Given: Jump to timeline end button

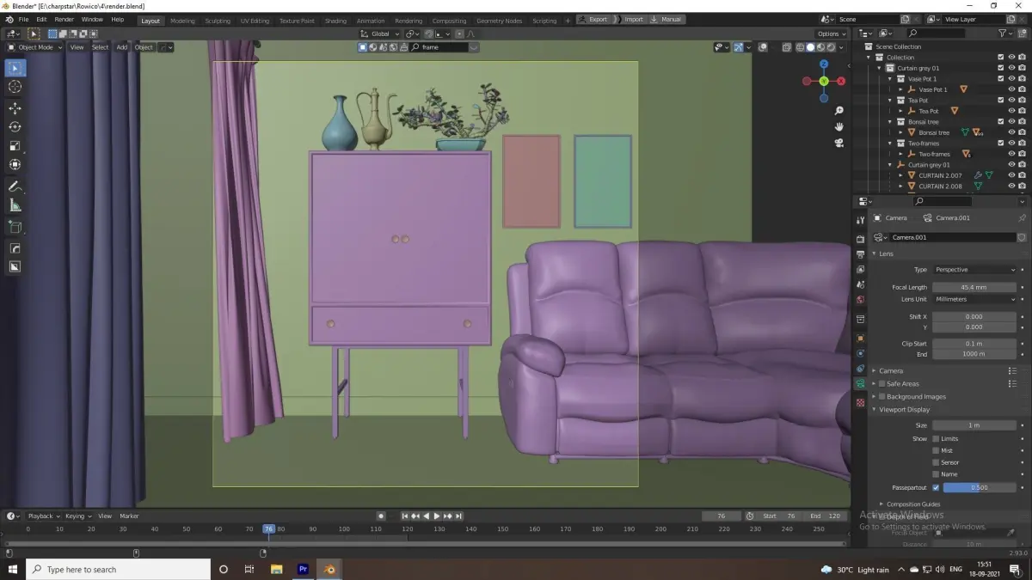Looking at the screenshot, I should point(459,516).
